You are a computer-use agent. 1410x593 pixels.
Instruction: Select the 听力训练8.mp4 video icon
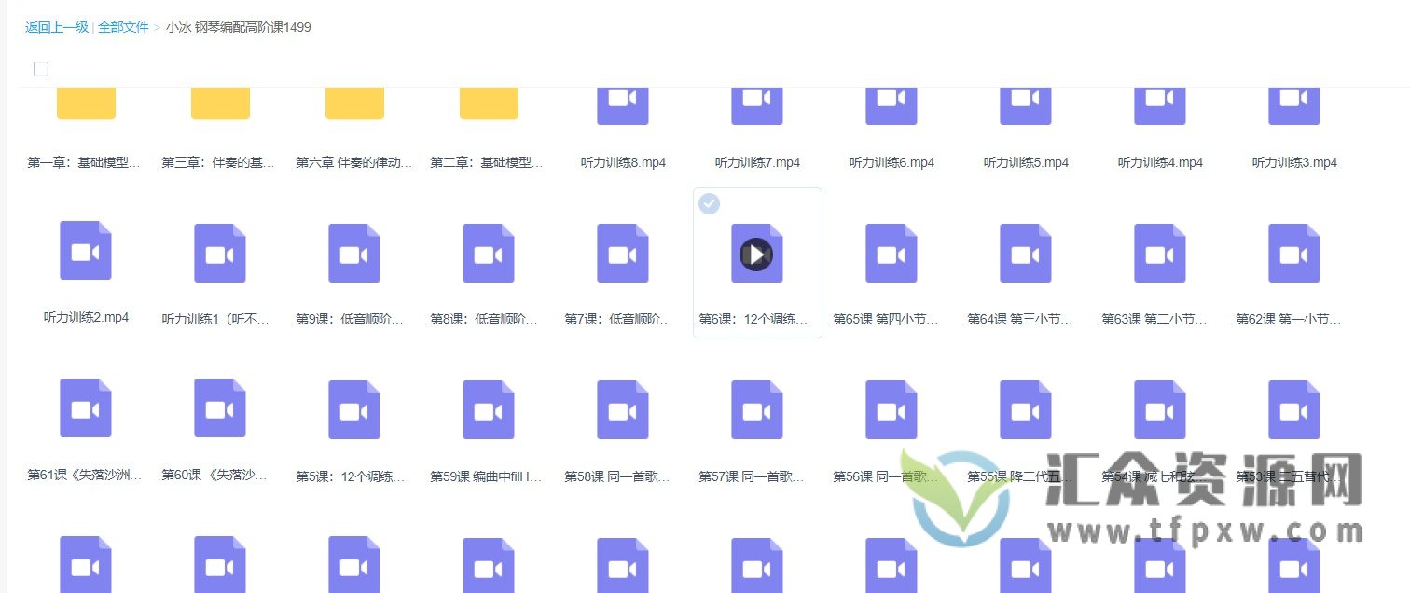[x=622, y=103]
